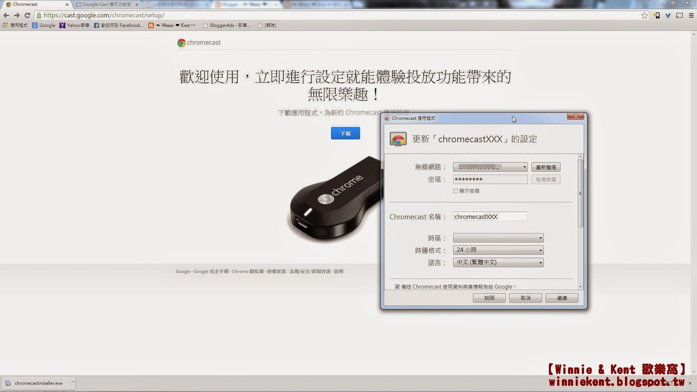Open the Yahoo奇摩 bookmark
Viewport: 697px width, 392px height.
click(74, 25)
